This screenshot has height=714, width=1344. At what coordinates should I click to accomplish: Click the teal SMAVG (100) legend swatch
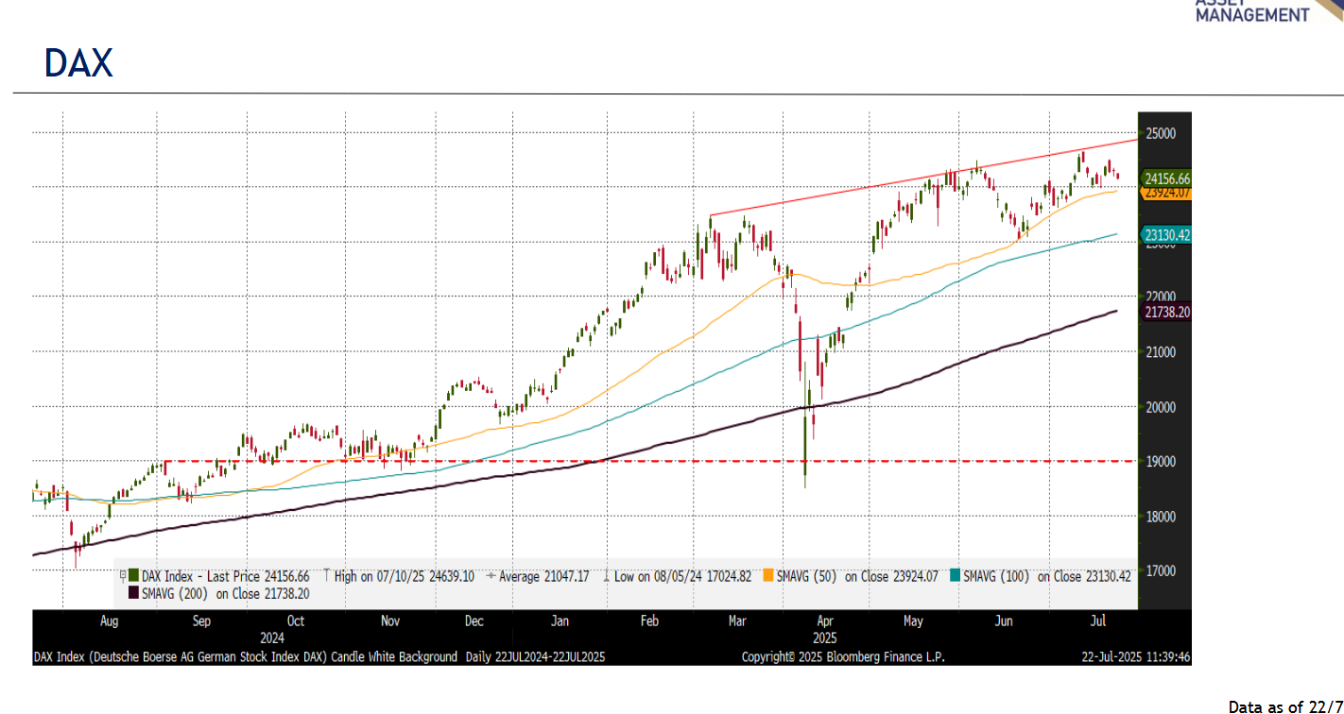point(955,575)
